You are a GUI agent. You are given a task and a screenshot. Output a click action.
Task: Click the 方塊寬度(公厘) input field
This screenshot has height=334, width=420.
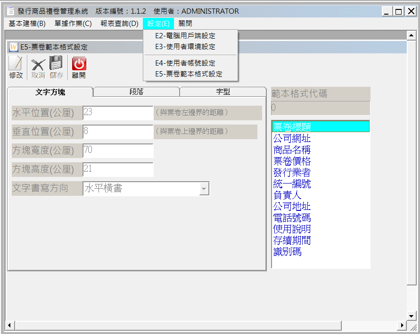(118, 150)
